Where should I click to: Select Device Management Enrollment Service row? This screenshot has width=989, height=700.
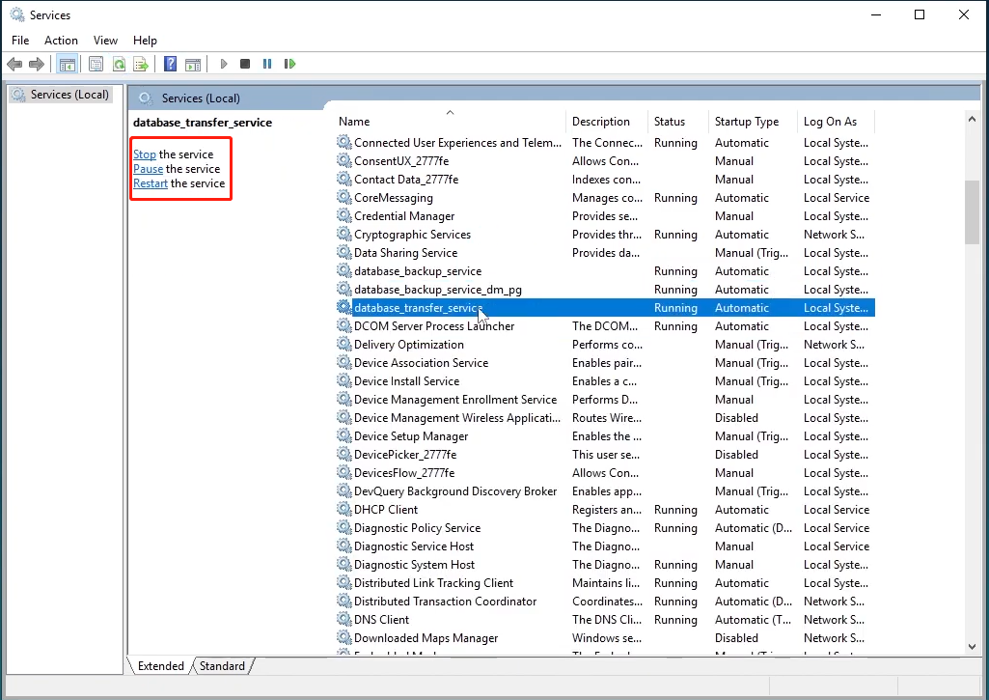[605, 399]
